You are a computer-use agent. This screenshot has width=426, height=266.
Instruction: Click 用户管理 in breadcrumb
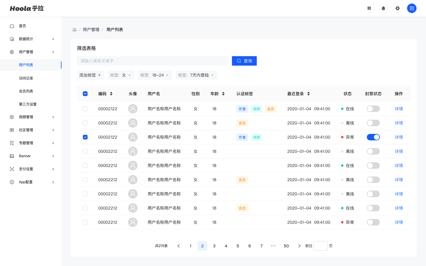coord(91,30)
